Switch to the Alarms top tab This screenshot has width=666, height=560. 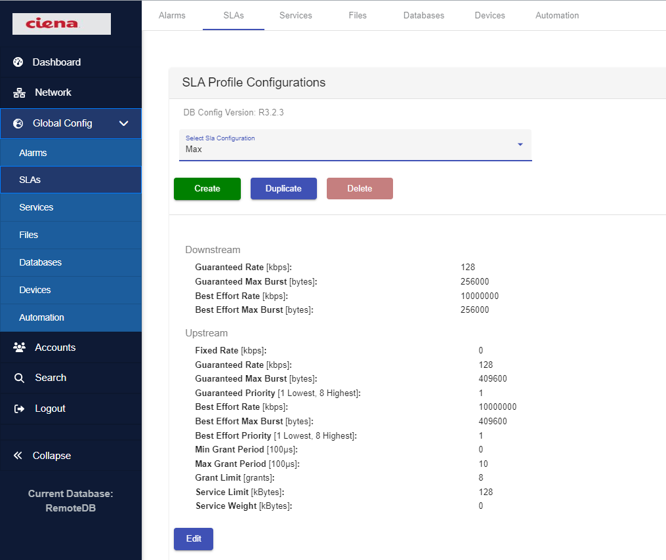[x=172, y=15]
